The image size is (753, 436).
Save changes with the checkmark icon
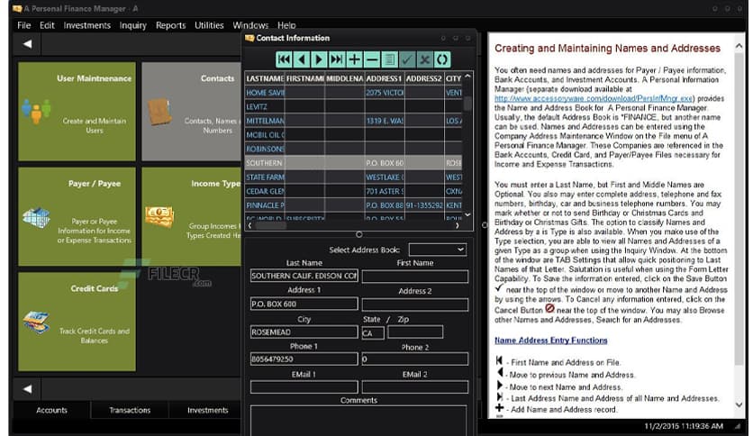coord(407,59)
